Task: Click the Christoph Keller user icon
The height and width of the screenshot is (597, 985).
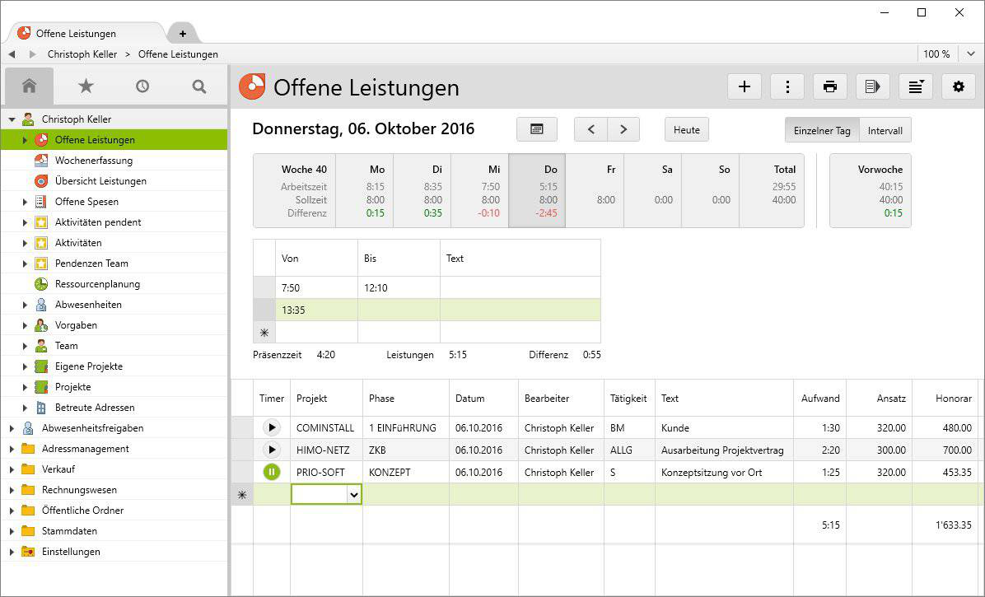Action: [x=28, y=119]
